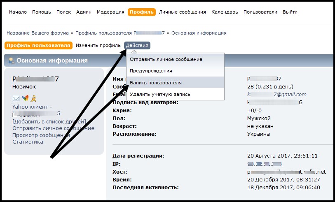Open the Действия dropdown menu

(x=137, y=45)
